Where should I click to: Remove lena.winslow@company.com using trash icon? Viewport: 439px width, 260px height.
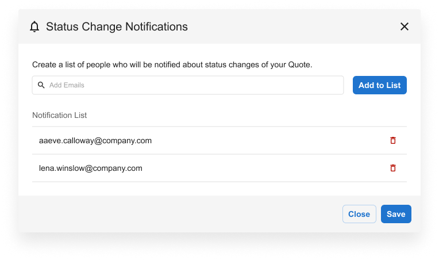(x=393, y=168)
